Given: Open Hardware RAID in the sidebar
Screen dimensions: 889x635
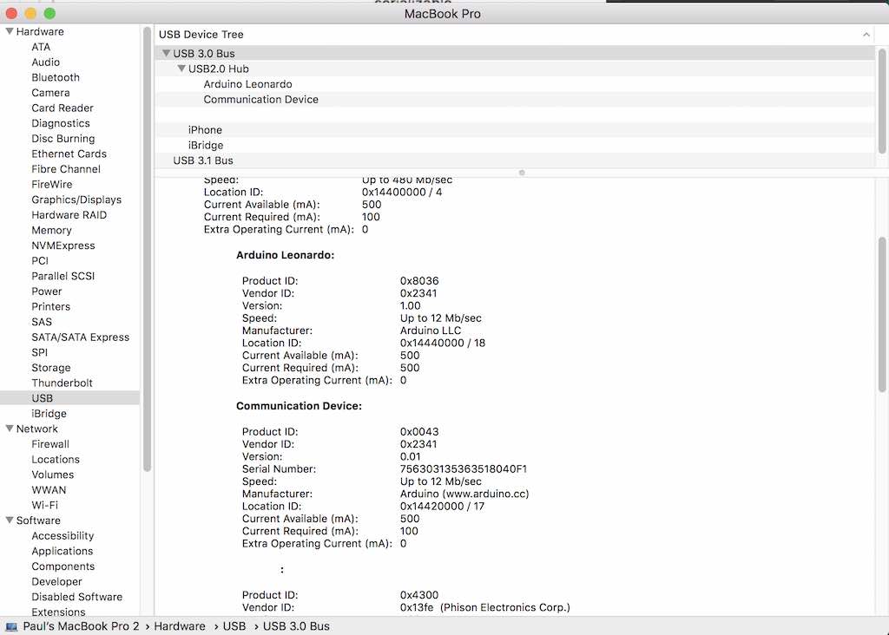Looking at the screenshot, I should [x=69, y=214].
